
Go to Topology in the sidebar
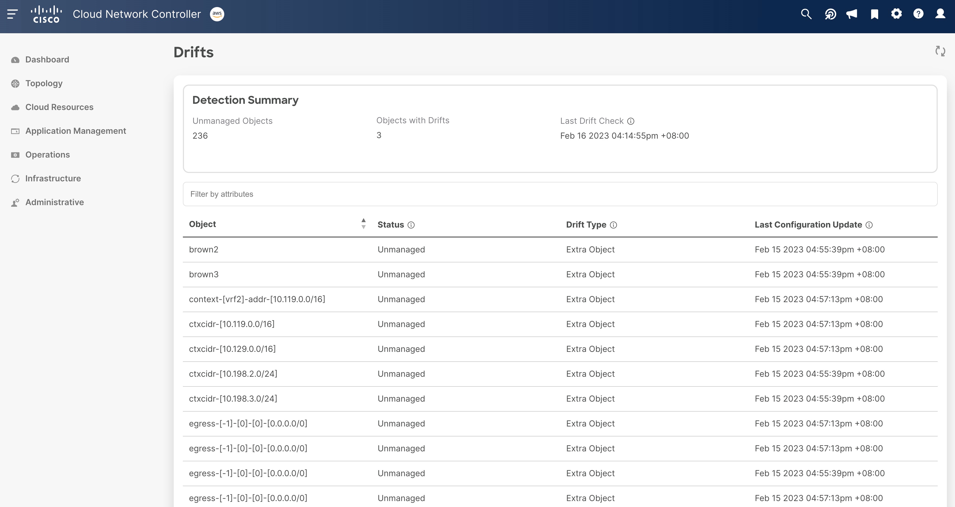[x=44, y=83]
